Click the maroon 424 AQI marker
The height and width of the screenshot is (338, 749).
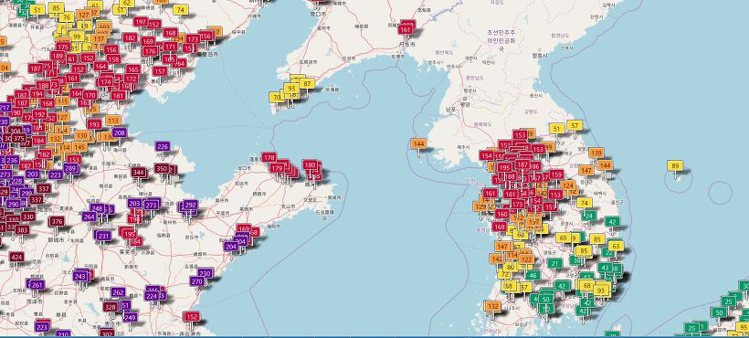tap(16, 257)
